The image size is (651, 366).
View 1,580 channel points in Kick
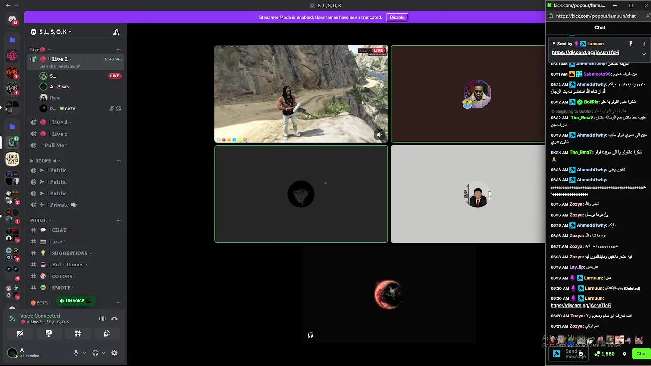[x=604, y=354]
